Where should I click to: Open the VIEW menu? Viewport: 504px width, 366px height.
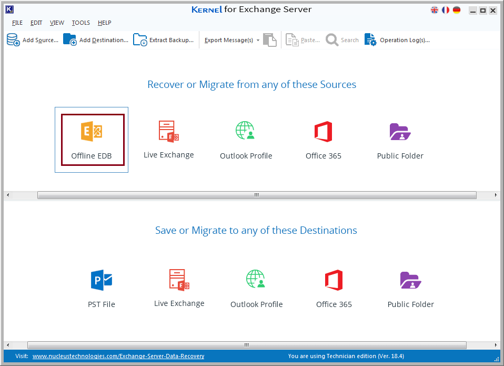(x=57, y=23)
